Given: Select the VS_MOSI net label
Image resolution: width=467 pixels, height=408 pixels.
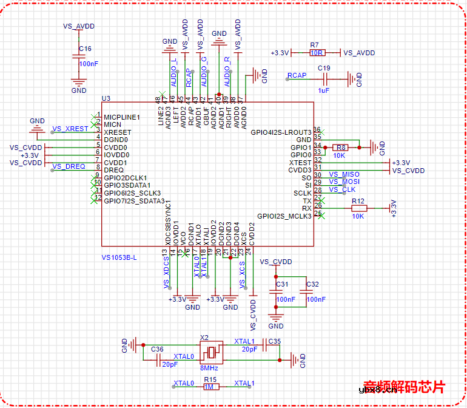Looking at the screenshot, I should 344,182.
